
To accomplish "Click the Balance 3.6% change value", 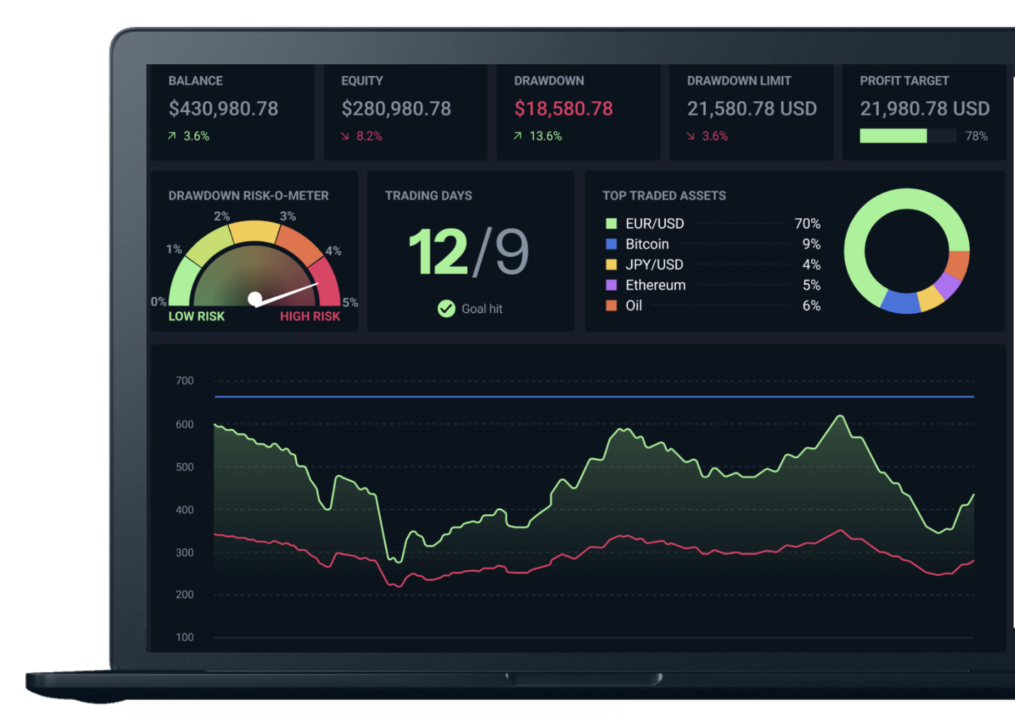I will pos(196,136).
